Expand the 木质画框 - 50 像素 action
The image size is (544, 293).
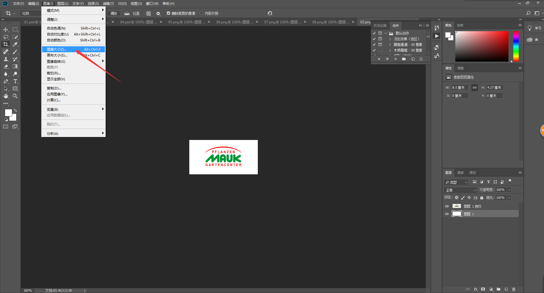tap(390, 50)
